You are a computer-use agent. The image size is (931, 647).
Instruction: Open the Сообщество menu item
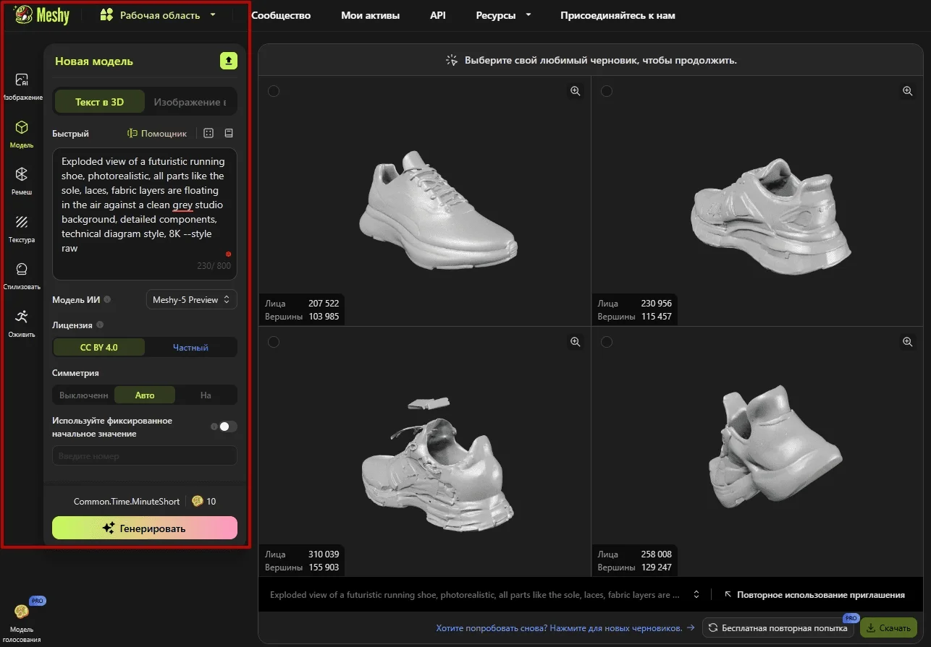pos(281,15)
